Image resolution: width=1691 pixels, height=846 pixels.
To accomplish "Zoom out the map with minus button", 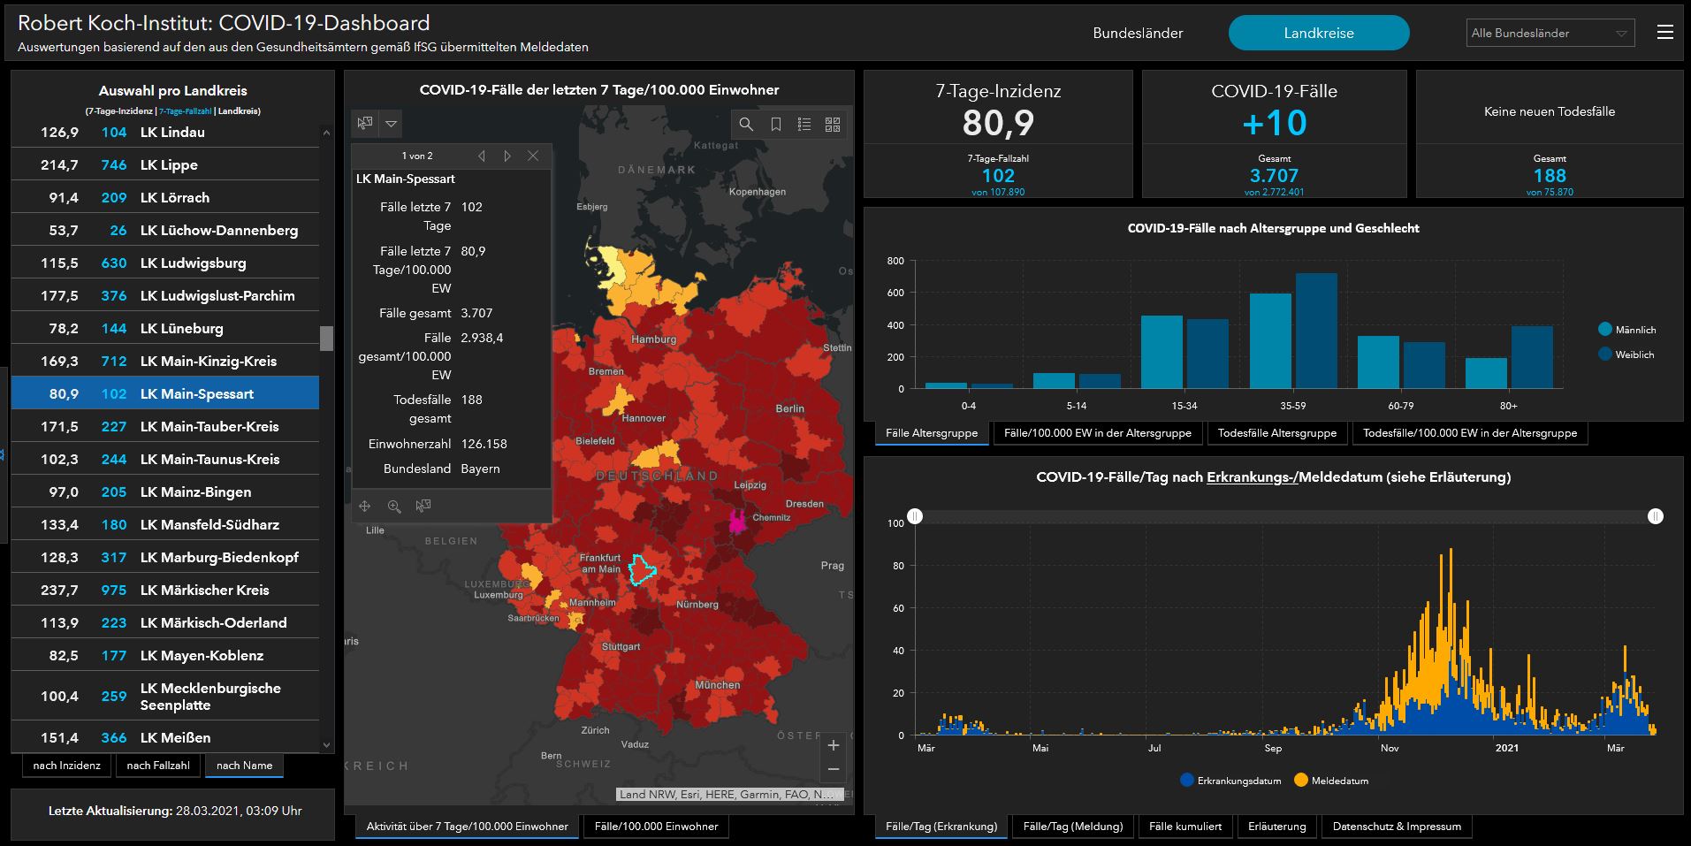I will click(x=833, y=770).
